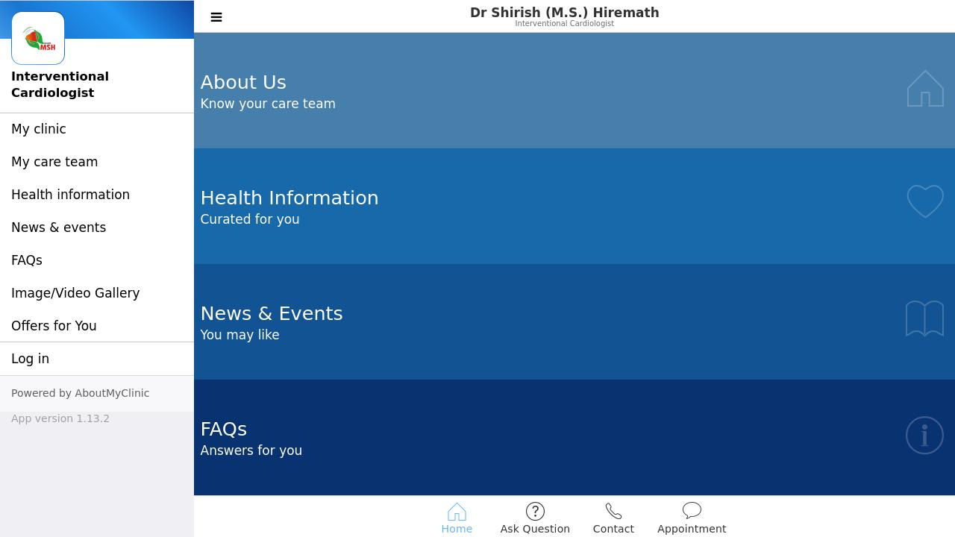Click Interventional Cardiologist sidebar heading
Image resolution: width=955 pixels, height=537 pixels.
click(60, 84)
